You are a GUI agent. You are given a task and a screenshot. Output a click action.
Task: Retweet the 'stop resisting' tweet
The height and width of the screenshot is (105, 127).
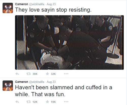coord(28,74)
